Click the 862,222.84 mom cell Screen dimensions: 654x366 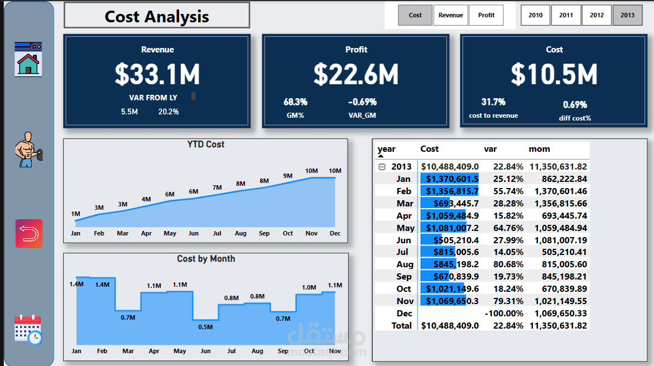pos(564,179)
